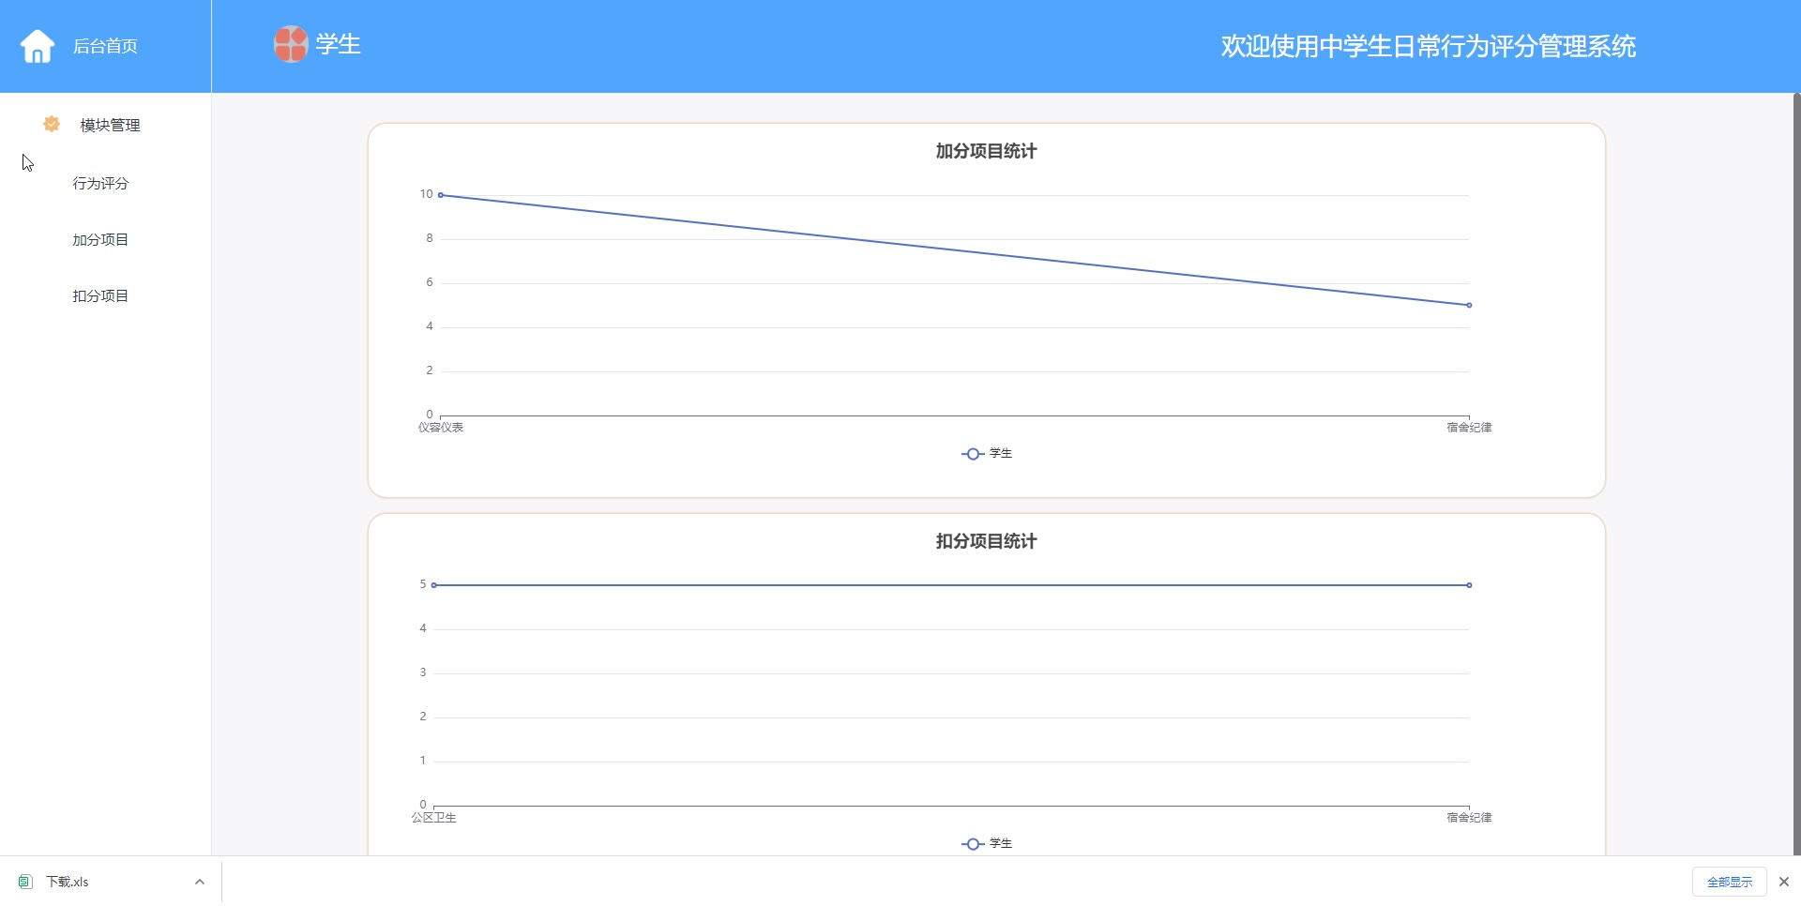
Task: Open the 行为评分 menu item
Action: pyautogui.click(x=100, y=183)
